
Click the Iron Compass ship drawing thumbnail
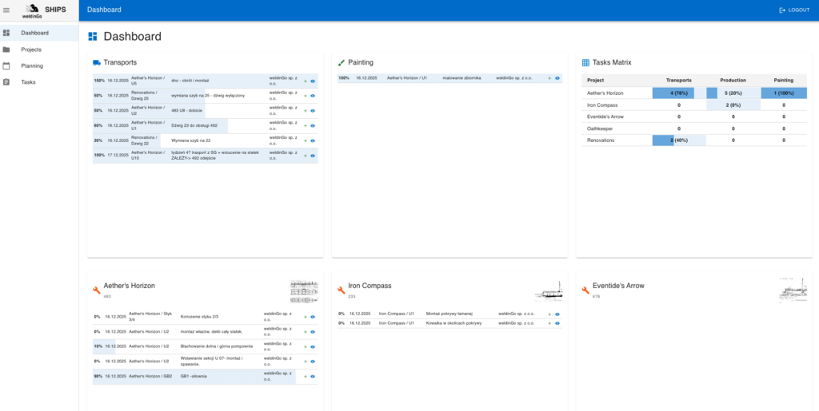click(549, 290)
